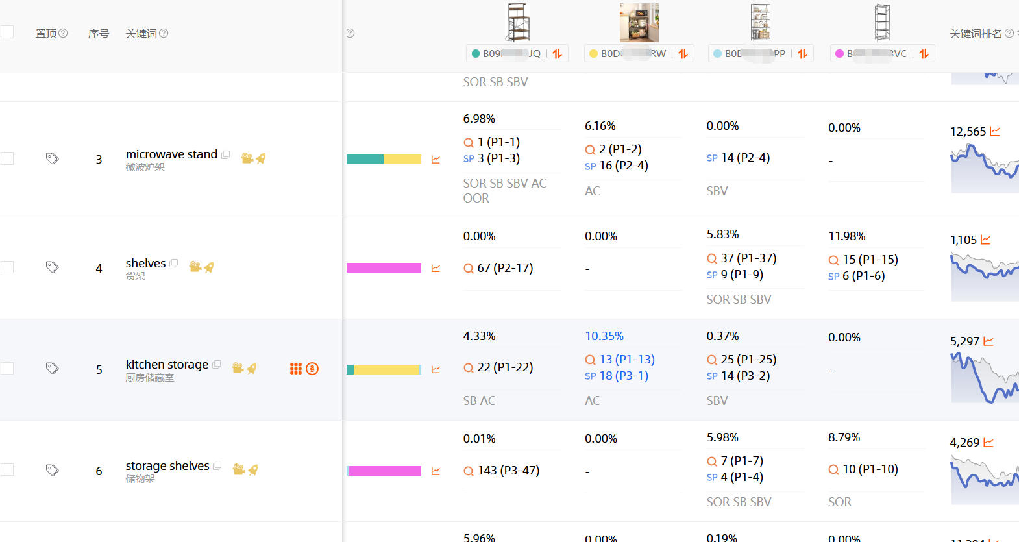
Task: Tick the checkbox for microwave stand row
Action: coord(7,158)
